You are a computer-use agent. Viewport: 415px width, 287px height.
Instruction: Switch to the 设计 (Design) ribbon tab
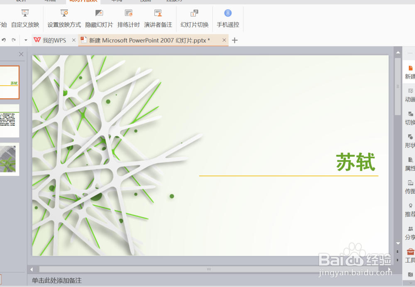point(20,1)
